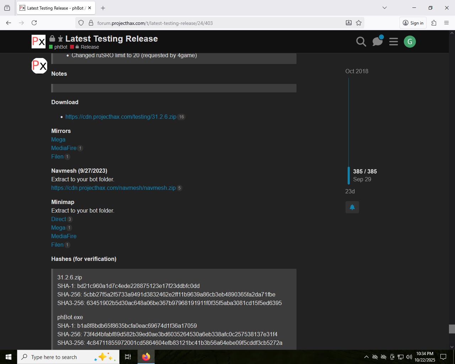The width and height of the screenshot is (455, 364).
Task: Reload the page with the refresh icon
Action: 34,23
